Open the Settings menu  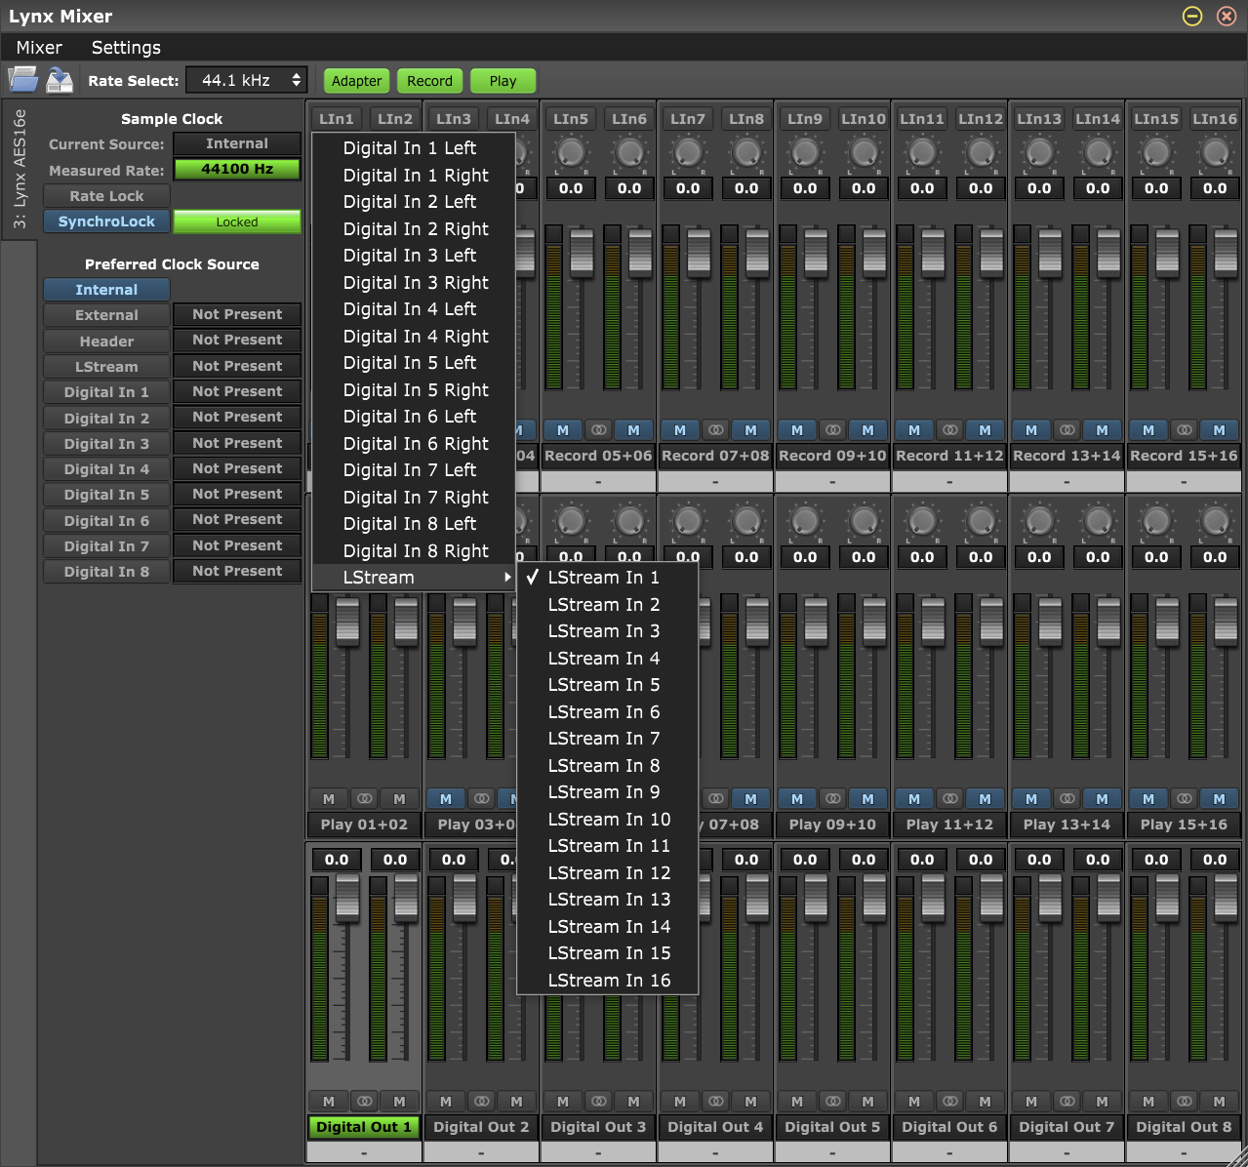pyautogui.click(x=126, y=47)
